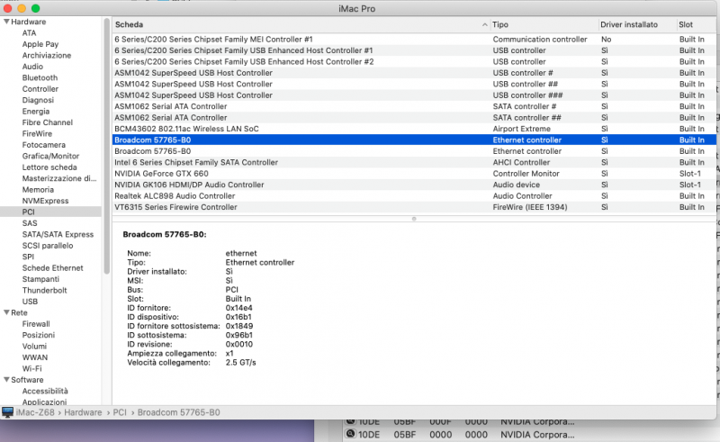
Task: Open USB in the sidebar
Action: (30, 302)
